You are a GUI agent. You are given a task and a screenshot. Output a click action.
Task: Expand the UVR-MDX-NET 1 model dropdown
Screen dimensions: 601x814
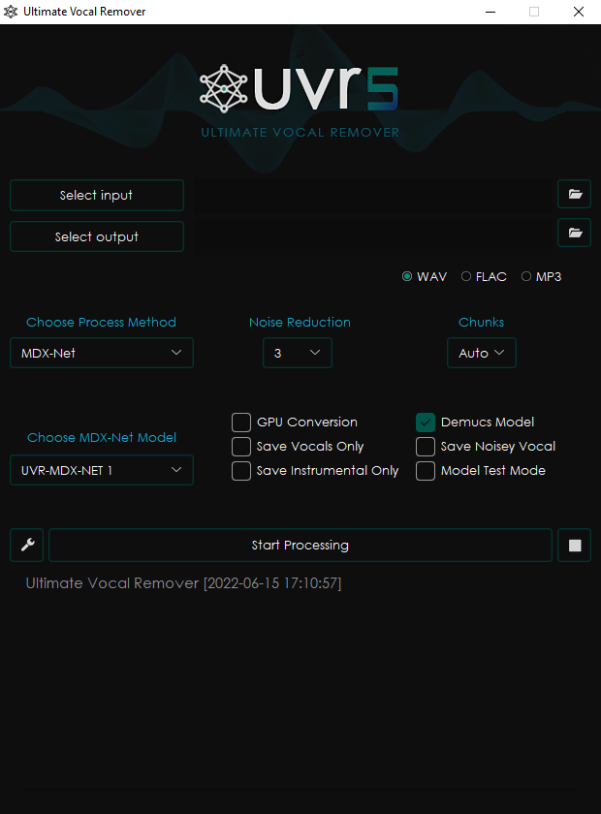coord(102,471)
